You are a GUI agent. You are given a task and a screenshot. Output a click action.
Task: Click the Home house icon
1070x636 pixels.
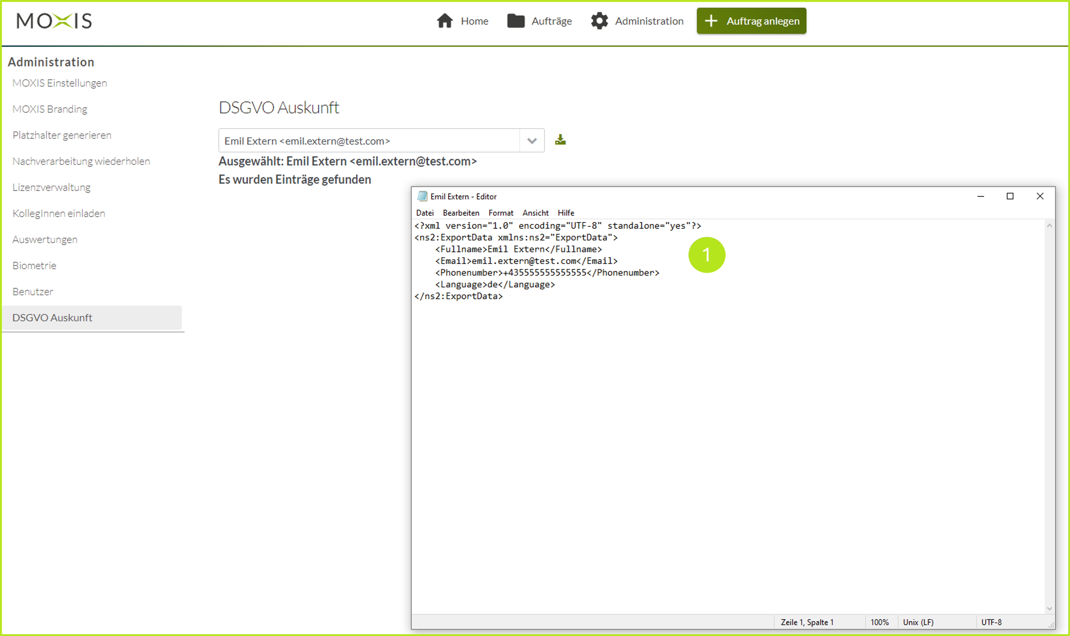coord(445,21)
